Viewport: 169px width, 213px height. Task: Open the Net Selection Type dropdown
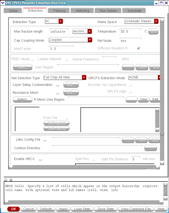[65, 77]
